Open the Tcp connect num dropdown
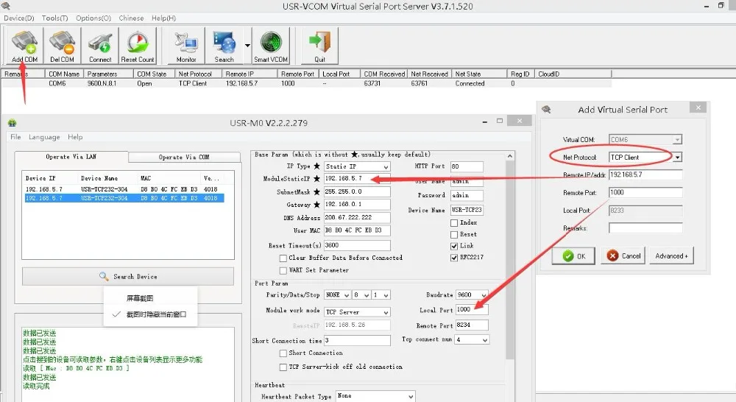 pyautogui.click(x=472, y=339)
